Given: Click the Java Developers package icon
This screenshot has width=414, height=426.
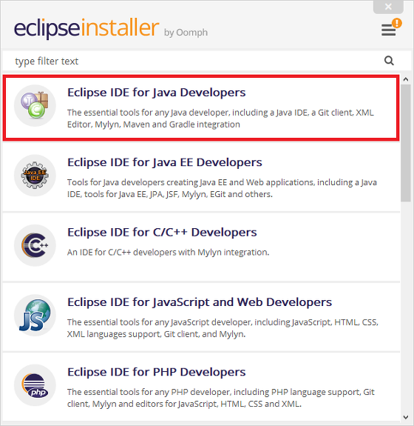Looking at the screenshot, I should [35, 105].
